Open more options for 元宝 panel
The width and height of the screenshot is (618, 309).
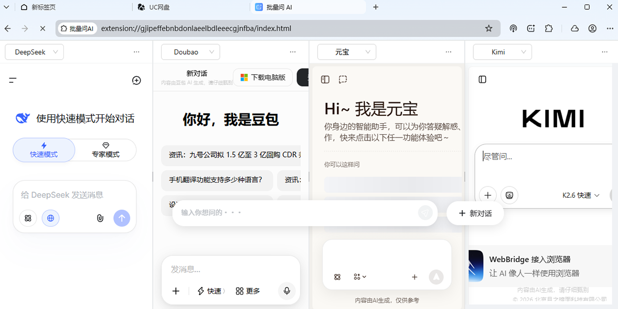click(449, 52)
